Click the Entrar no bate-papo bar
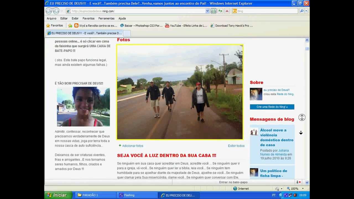Screen dimensions: 354x199 233,182
